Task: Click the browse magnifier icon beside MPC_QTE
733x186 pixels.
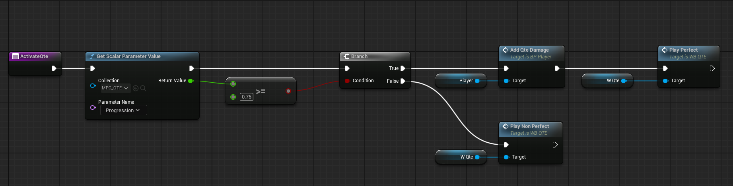Action: tap(143, 88)
